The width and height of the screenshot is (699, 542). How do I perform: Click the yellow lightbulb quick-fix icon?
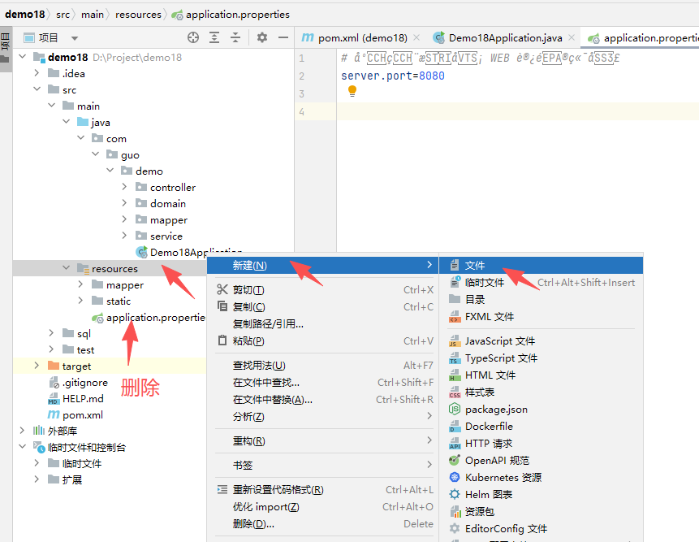352,92
